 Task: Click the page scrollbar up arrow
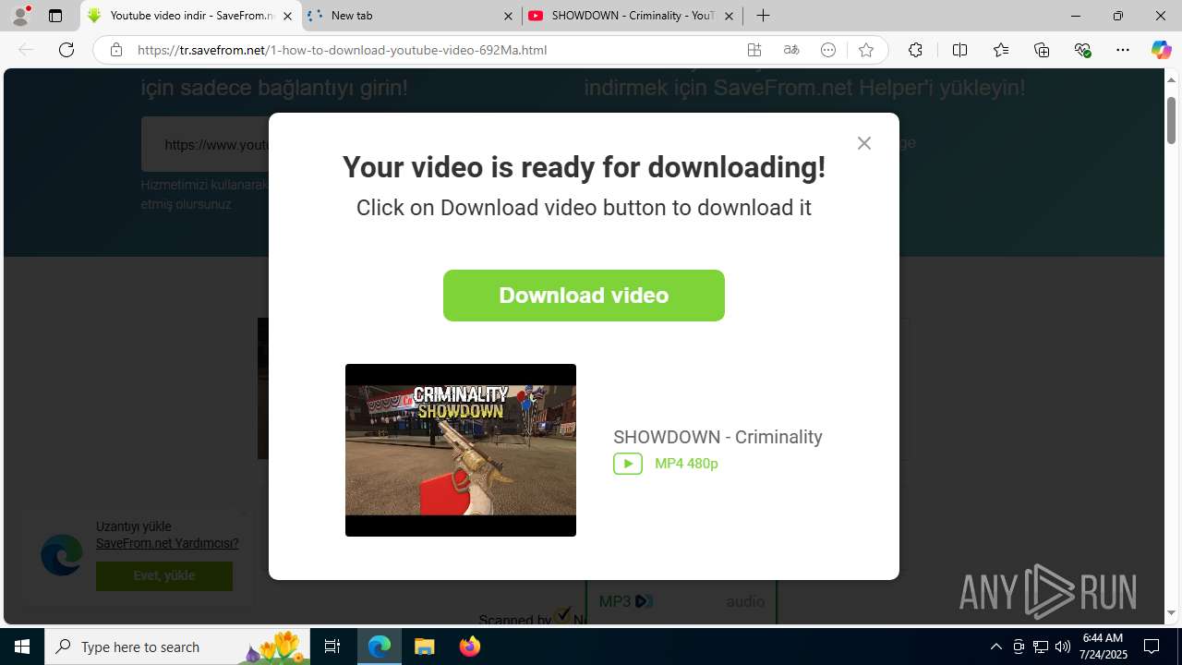point(1172,79)
